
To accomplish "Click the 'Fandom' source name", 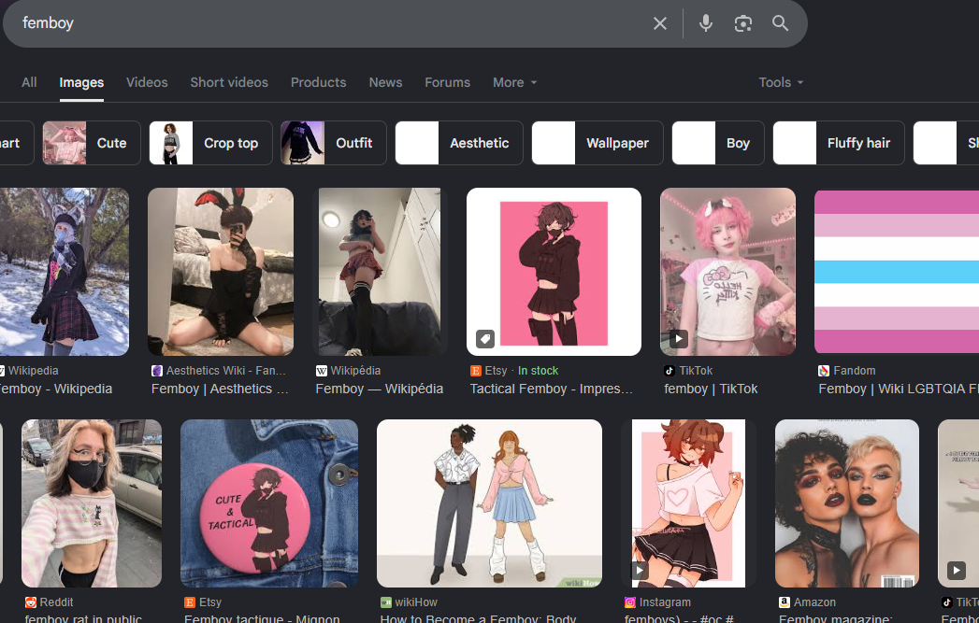I will coord(854,371).
